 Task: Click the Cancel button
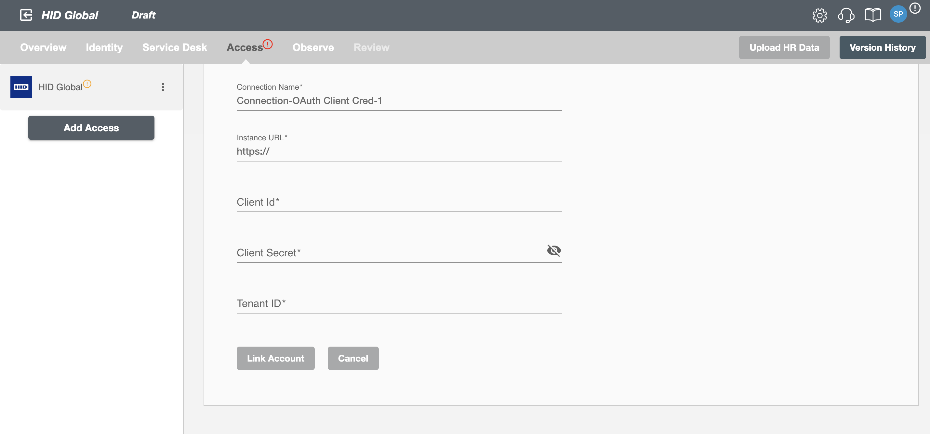coord(353,358)
